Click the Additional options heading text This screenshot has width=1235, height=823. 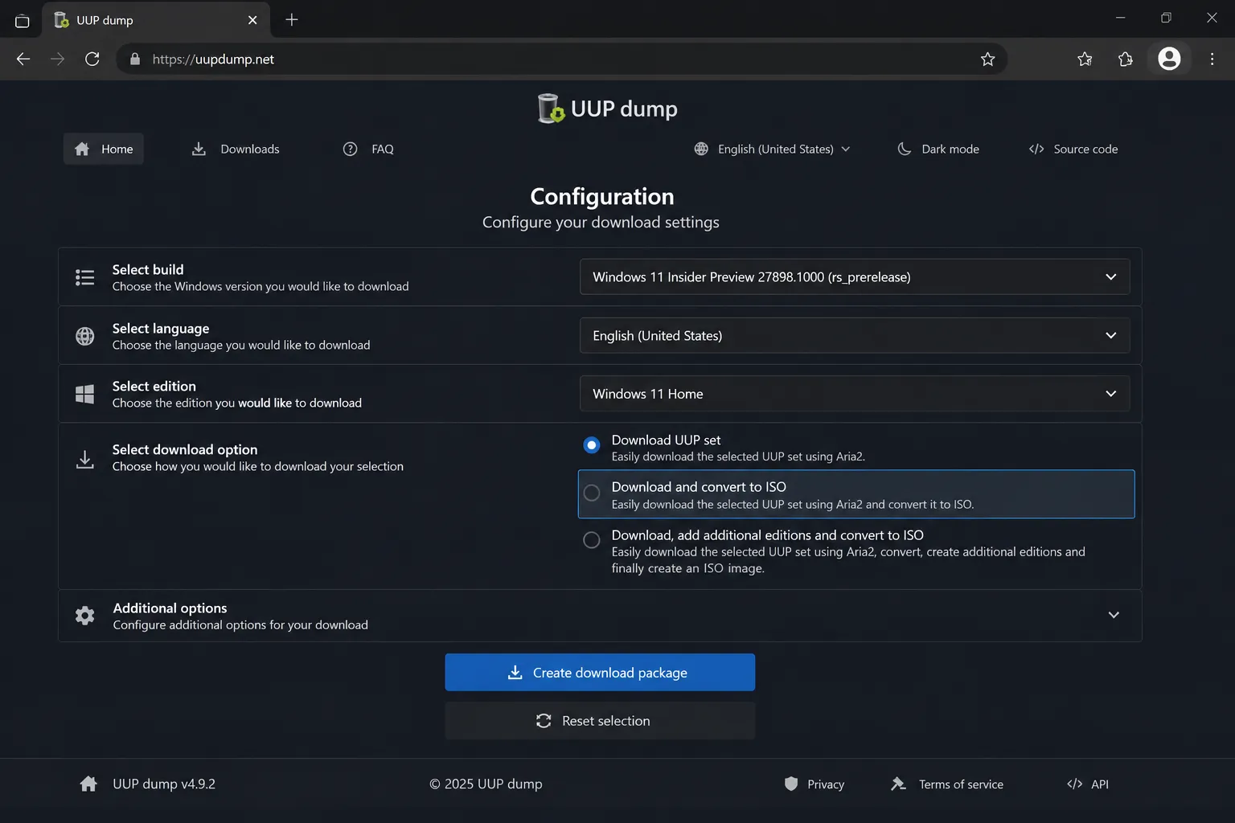tap(170, 608)
